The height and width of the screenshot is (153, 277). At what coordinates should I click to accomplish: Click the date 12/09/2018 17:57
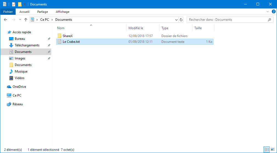141,36
